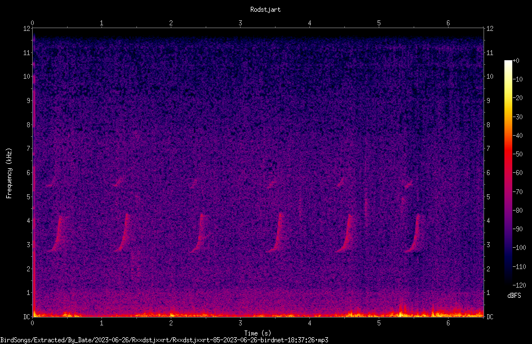532x344 pixels.
Task: Click the '+0' color scale label
Action: pyautogui.click(x=516, y=61)
